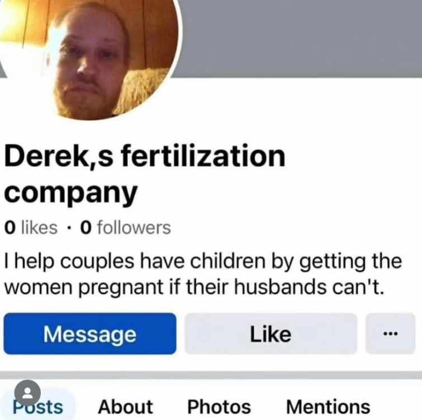Click the 0 likes count
422x420 pixels.
pos(31,227)
